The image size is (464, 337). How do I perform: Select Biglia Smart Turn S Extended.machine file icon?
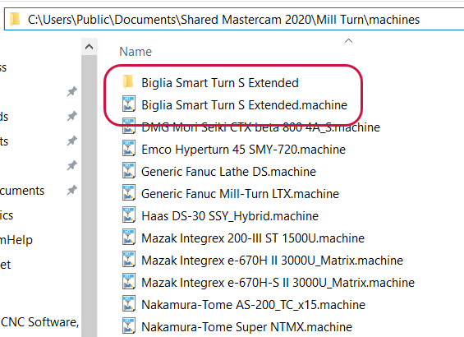pos(129,104)
